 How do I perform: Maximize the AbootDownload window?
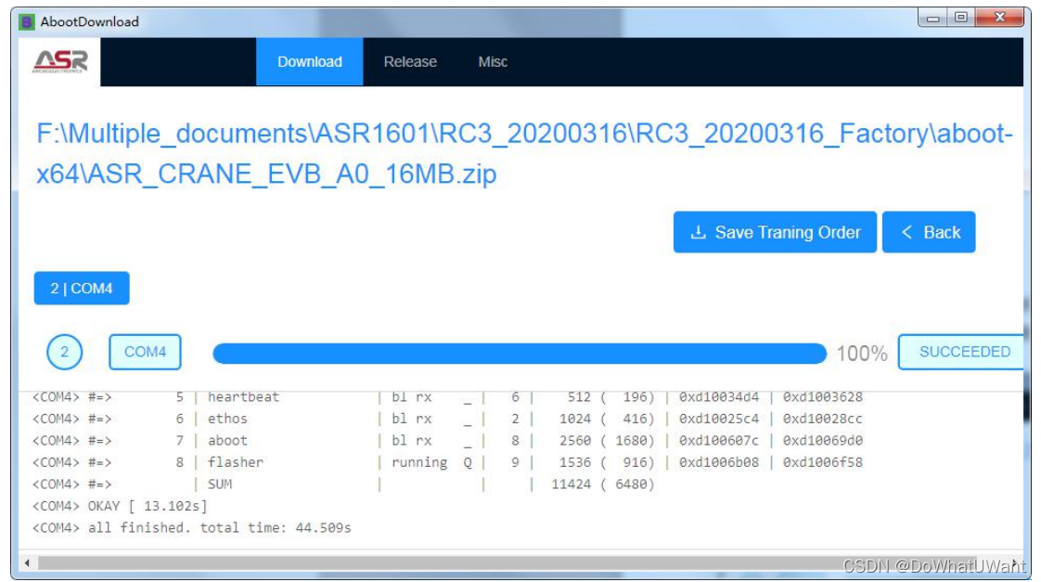(960, 18)
